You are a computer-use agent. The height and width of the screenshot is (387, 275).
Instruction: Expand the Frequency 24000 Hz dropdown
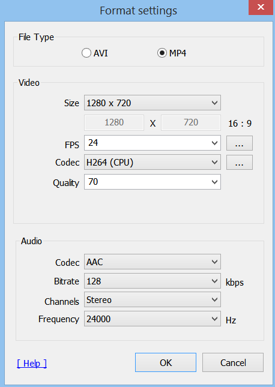click(153, 319)
